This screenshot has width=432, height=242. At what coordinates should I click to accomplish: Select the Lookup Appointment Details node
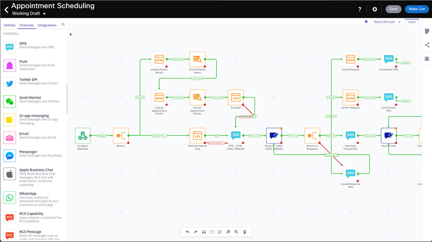click(x=159, y=97)
